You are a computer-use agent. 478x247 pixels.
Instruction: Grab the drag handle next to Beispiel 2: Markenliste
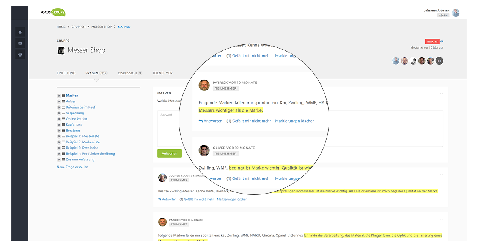click(x=64, y=142)
